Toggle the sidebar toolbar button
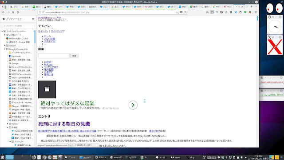 click(212, 12)
